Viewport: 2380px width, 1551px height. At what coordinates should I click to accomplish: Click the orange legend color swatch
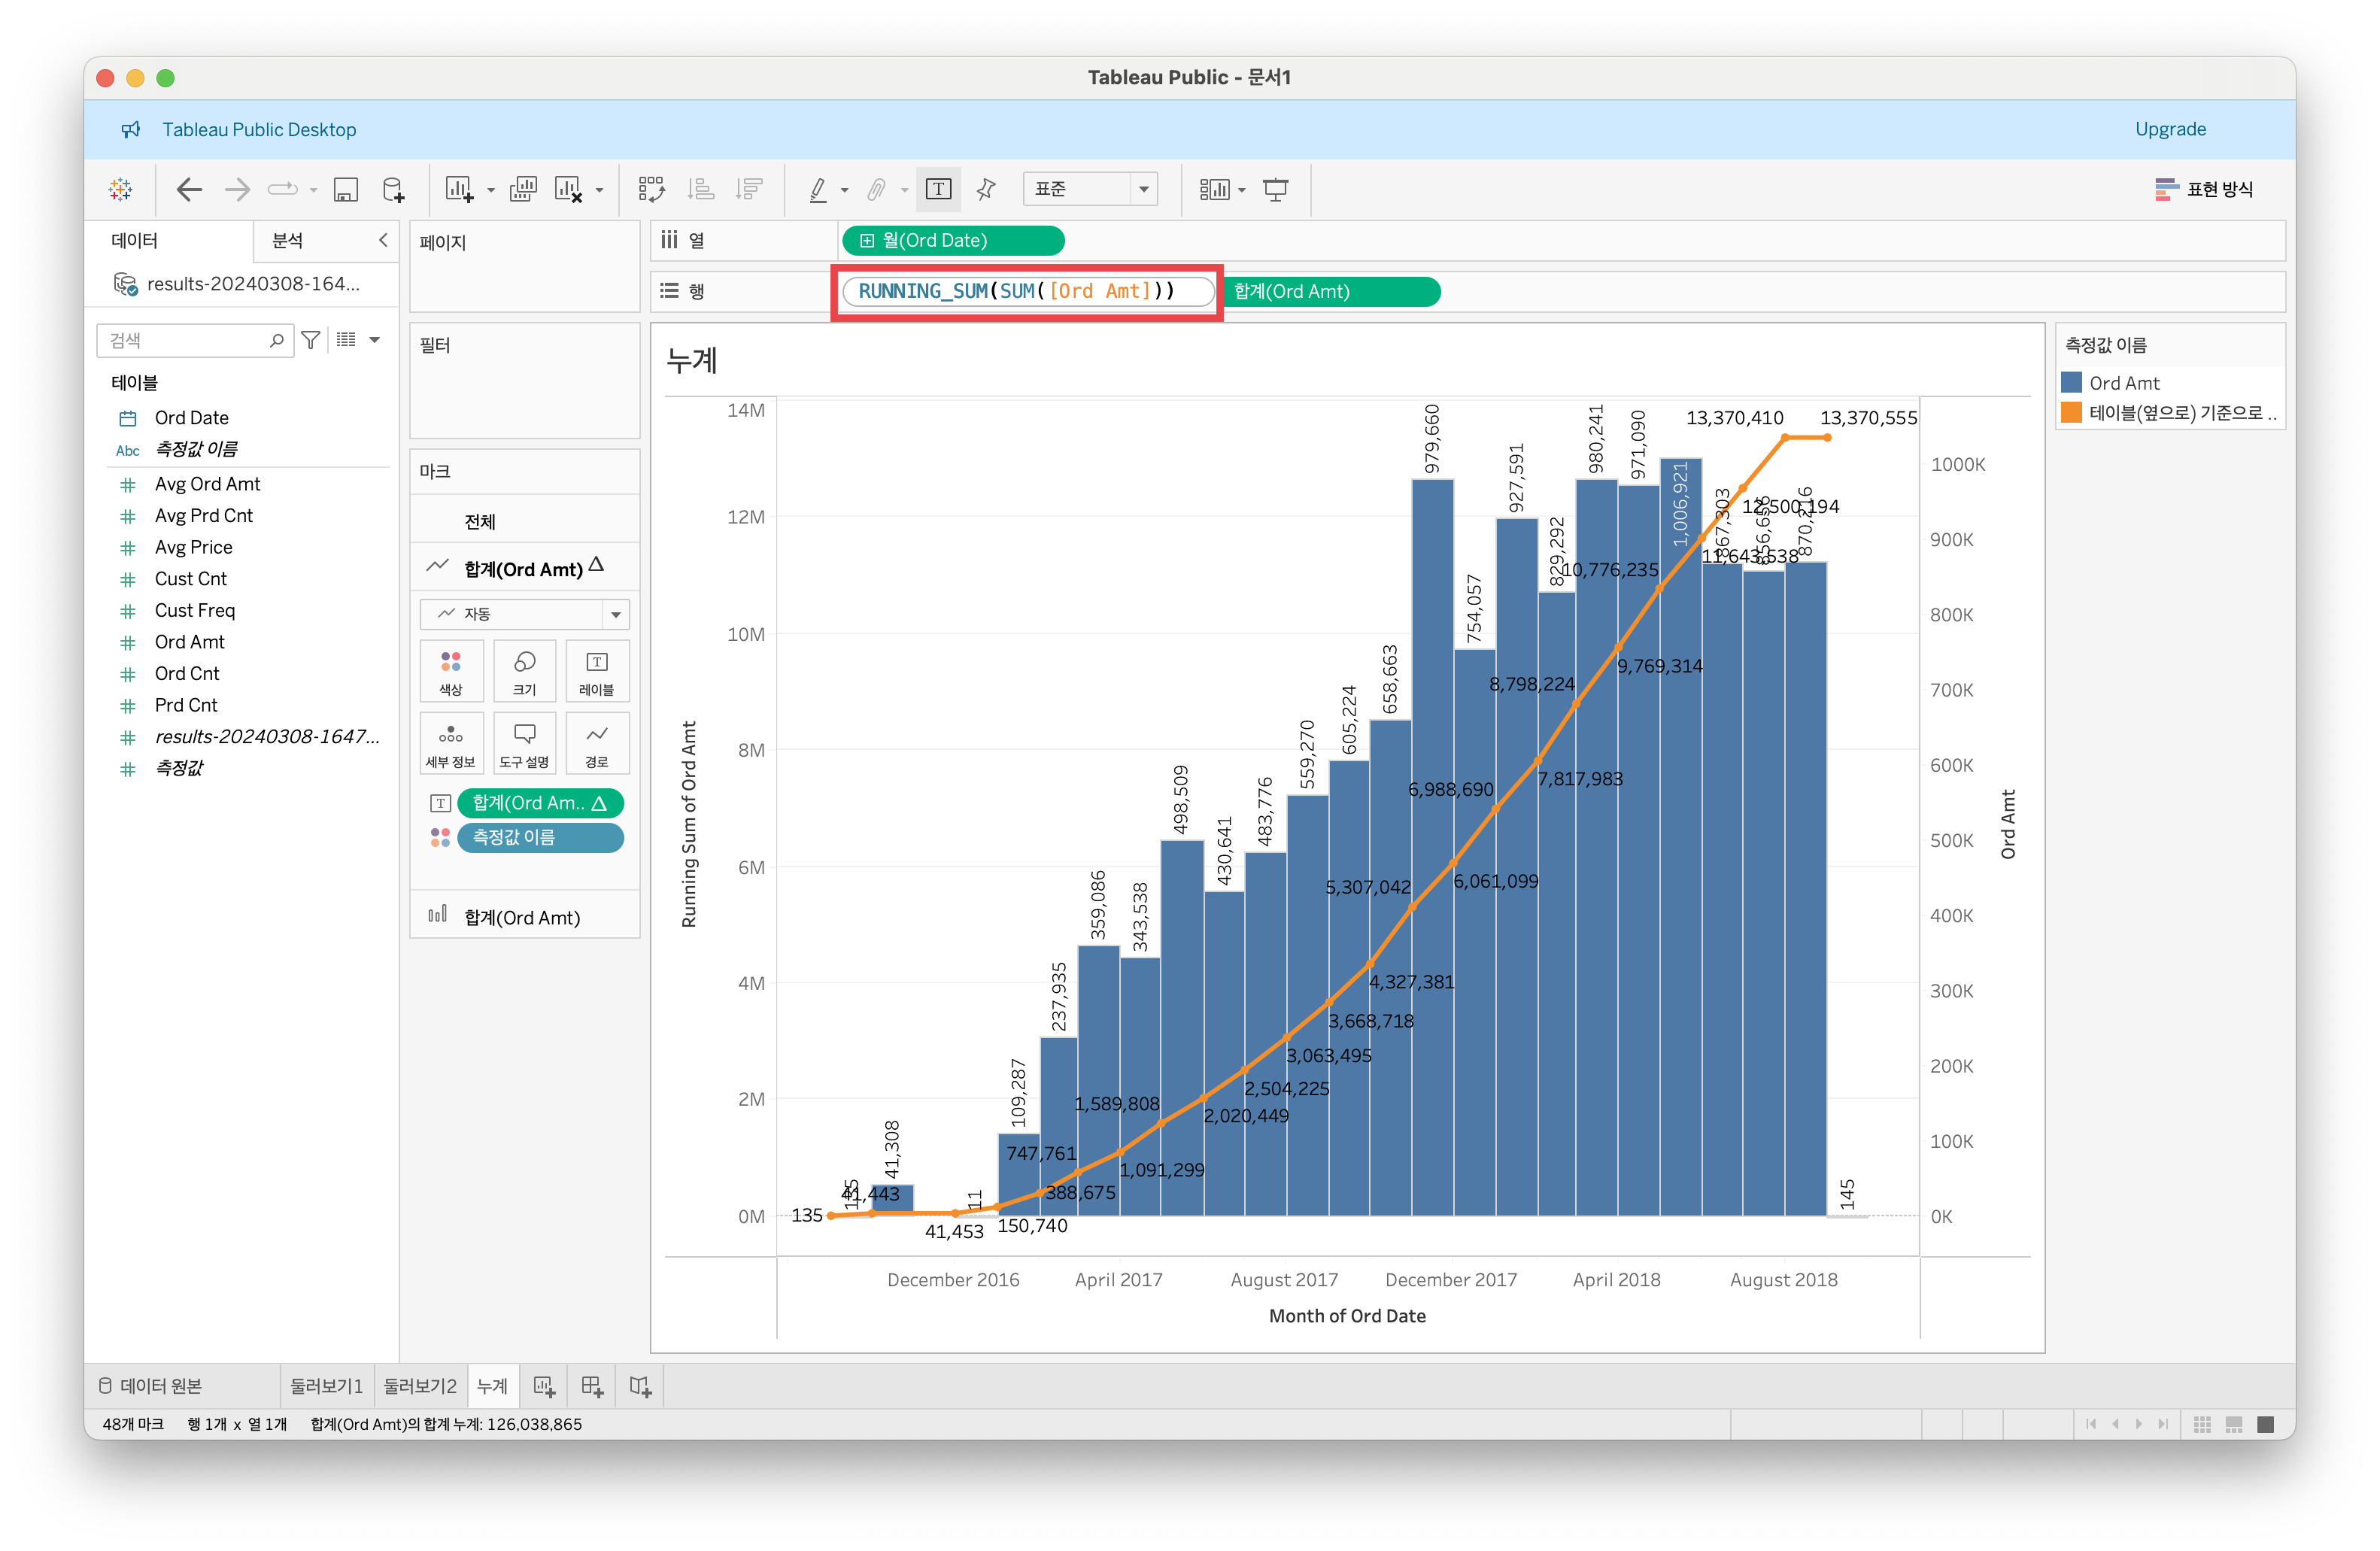coord(2071,412)
